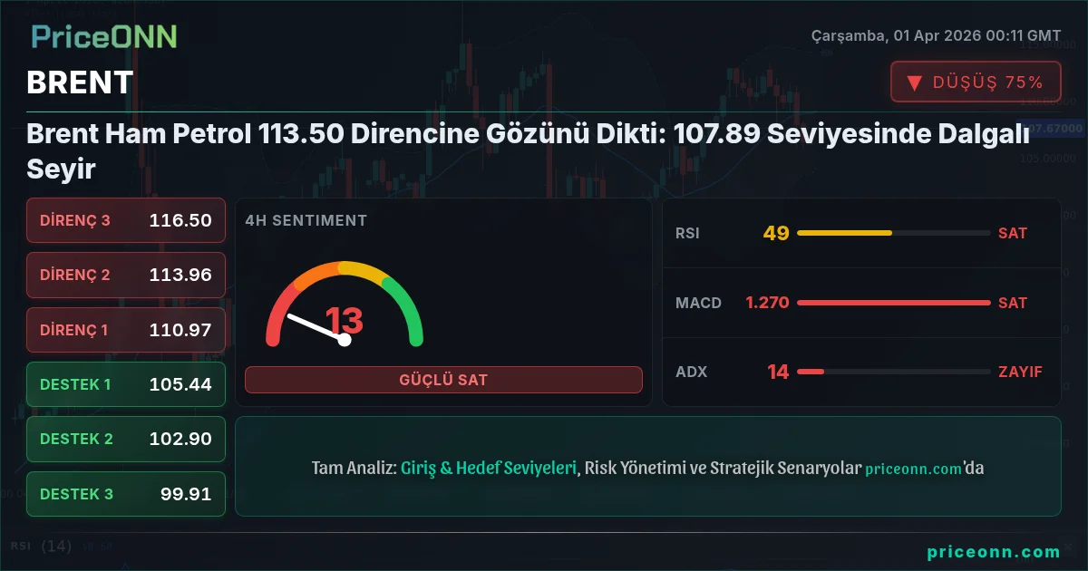Expand the DİRENÇ 2 level row
The image size is (1088, 571).
(125, 275)
